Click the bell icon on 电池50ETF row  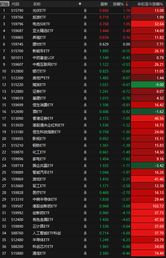click(85, 24)
